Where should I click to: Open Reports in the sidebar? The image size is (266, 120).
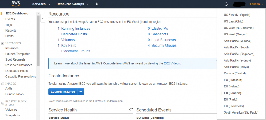click(x=11, y=31)
